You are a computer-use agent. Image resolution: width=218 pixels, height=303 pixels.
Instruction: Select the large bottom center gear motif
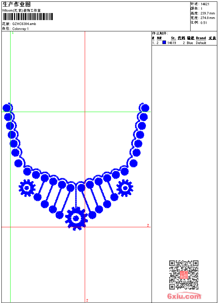(76, 218)
